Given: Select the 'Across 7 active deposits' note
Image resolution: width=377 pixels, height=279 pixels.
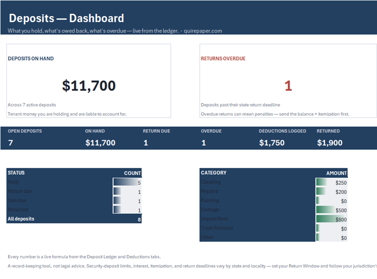Looking at the screenshot, I should click(x=32, y=105).
